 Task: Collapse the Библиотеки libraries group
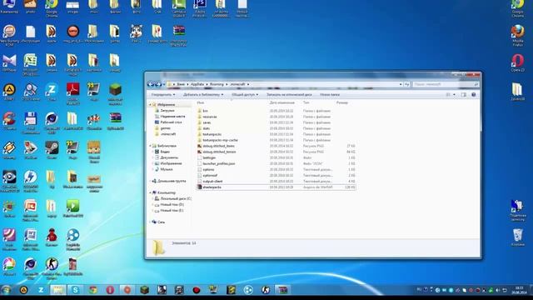tap(150, 146)
